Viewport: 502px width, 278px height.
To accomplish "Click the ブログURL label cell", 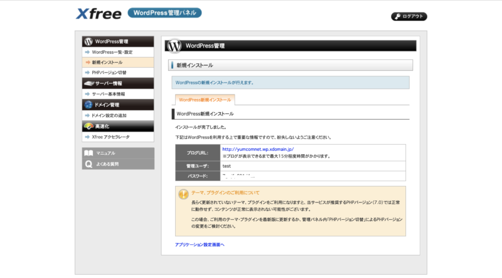I will [x=198, y=153].
